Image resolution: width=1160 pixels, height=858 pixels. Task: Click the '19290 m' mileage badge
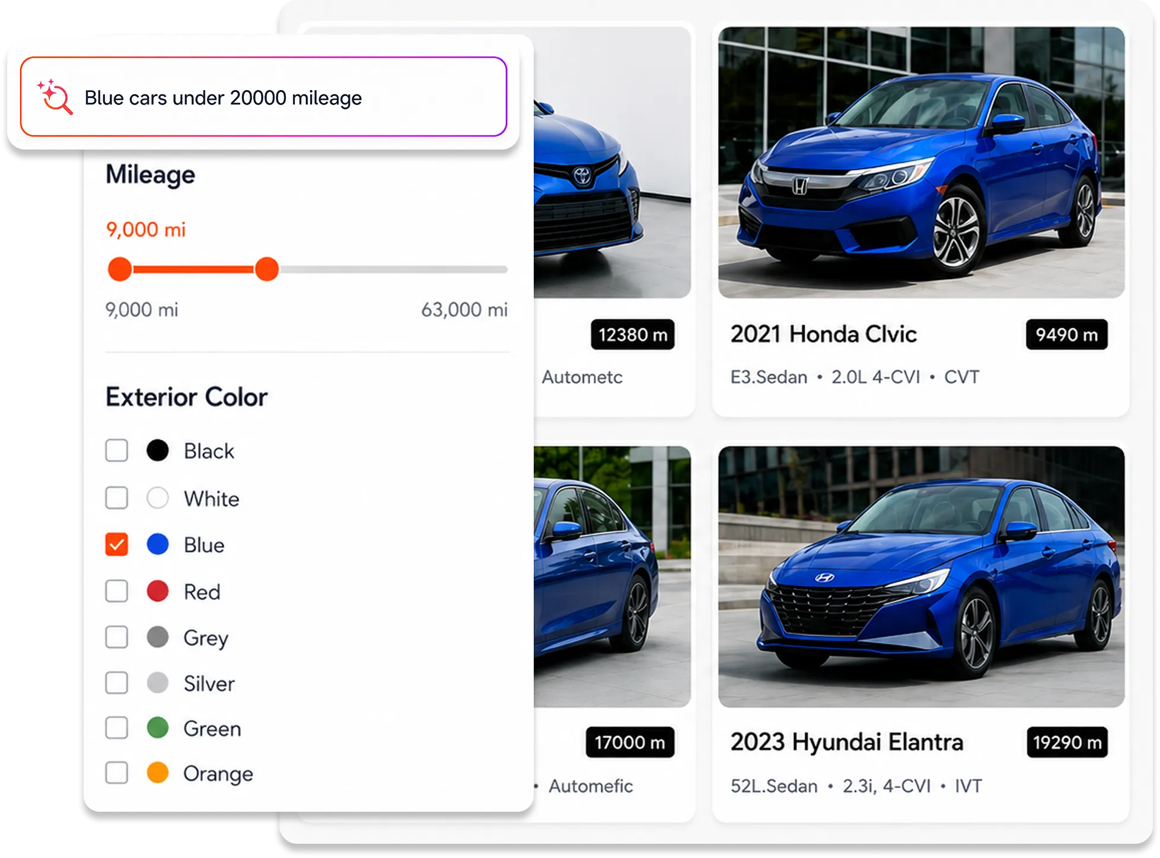point(1067,742)
